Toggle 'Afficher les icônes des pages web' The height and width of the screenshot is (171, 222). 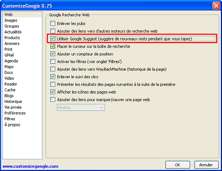coord(53,92)
